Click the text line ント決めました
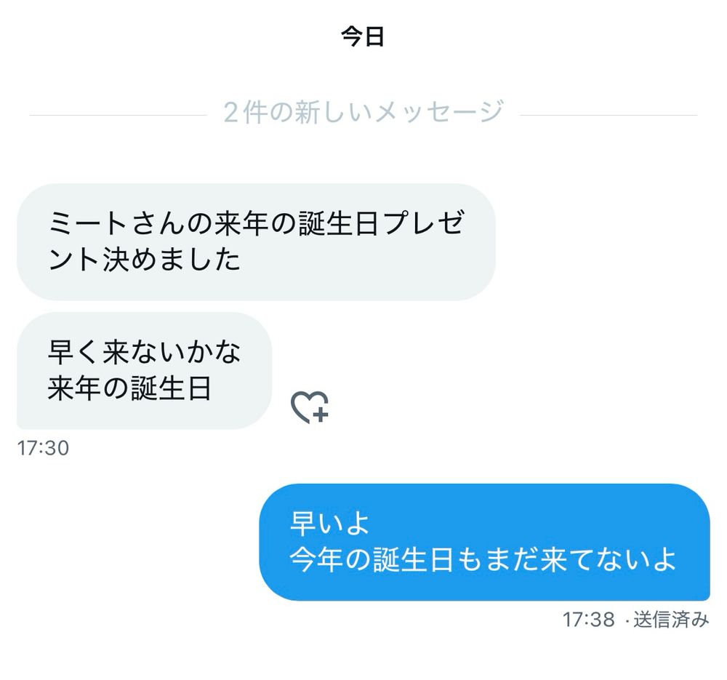This screenshot has width=727, height=680. [144, 260]
